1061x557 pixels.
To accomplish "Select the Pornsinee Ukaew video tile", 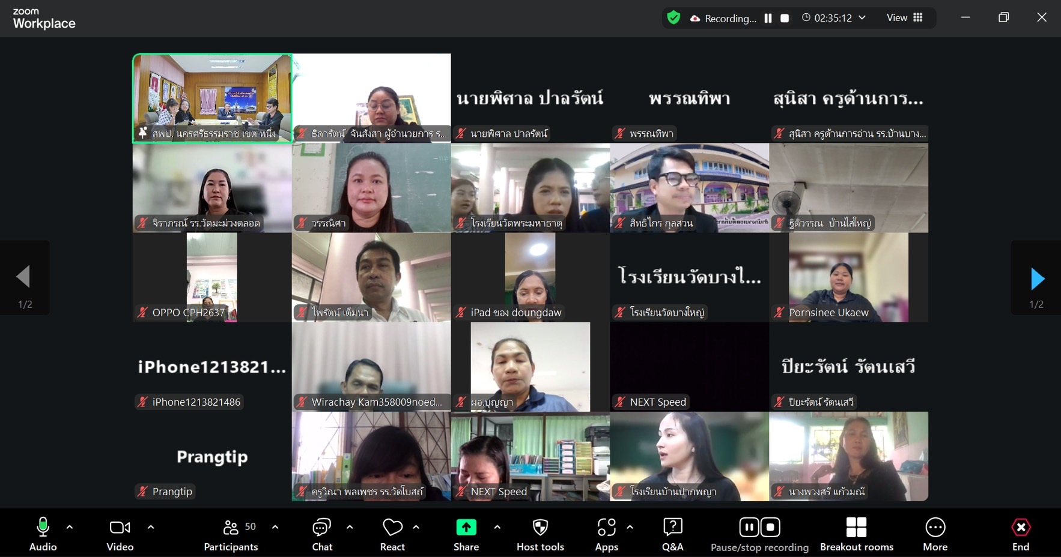I will 848,276.
